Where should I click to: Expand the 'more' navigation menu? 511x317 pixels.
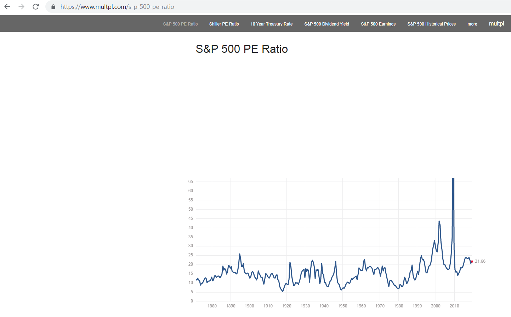pyautogui.click(x=472, y=24)
